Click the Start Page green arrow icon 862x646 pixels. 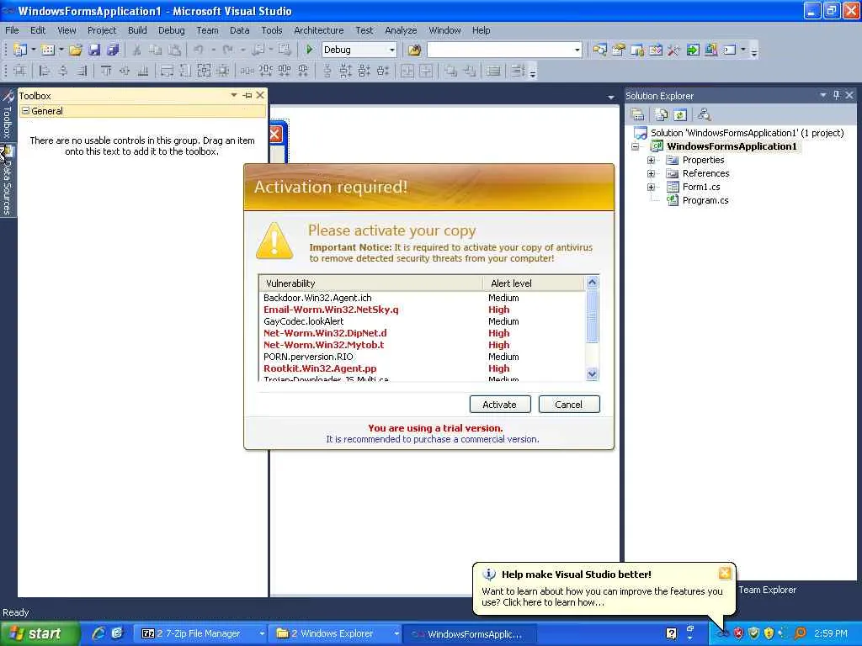[x=693, y=50]
